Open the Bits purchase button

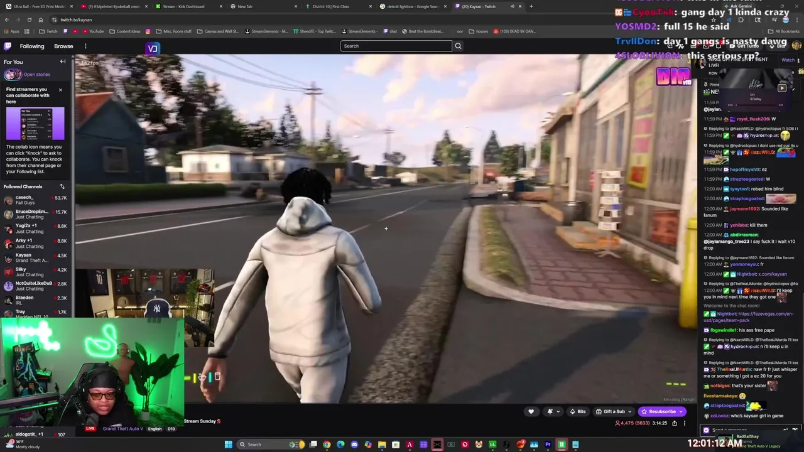[577, 412]
